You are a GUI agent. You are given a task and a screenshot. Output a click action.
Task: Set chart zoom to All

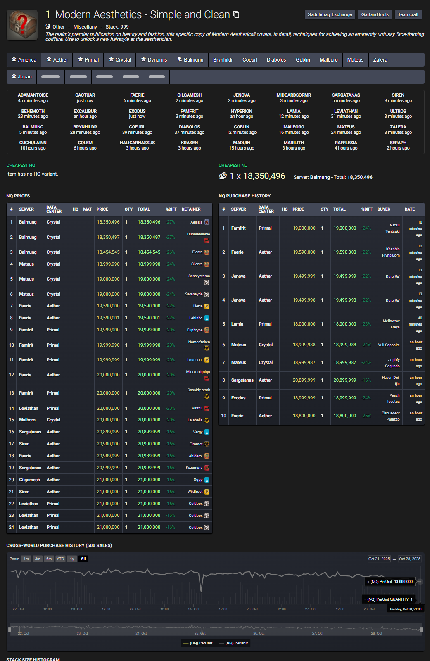click(x=83, y=559)
